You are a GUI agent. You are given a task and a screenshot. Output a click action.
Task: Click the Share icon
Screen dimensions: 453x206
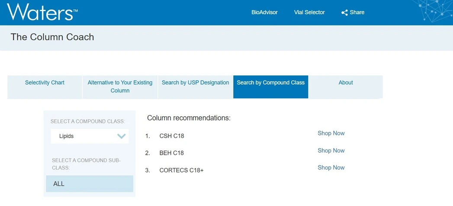point(344,12)
